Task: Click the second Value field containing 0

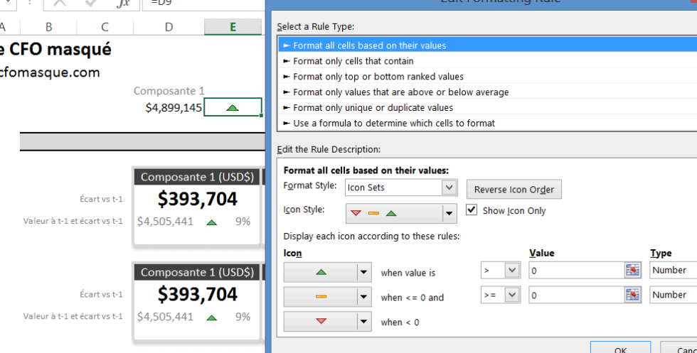Action: [576, 295]
